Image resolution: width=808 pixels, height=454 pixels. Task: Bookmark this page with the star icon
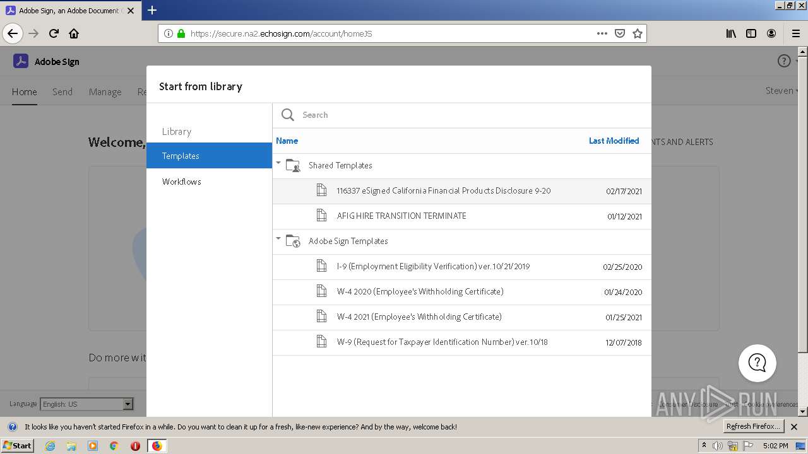tap(638, 33)
